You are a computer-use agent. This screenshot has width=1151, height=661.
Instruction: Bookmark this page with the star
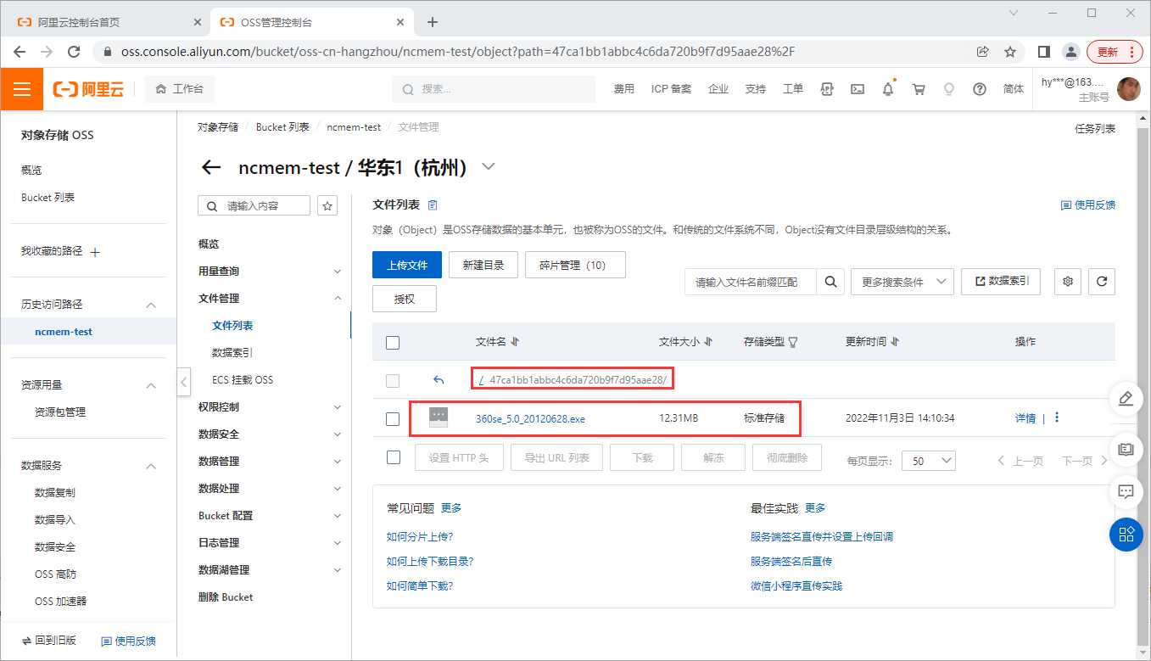click(x=1010, y=52)
